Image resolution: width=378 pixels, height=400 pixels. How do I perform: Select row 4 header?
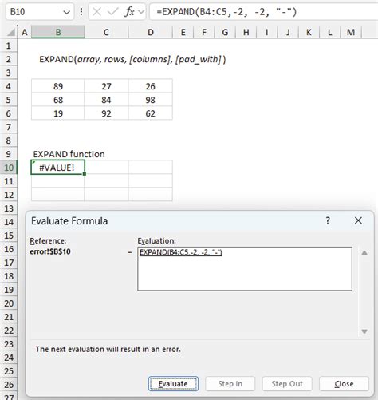pyautogui.click(x=9, y=86)
